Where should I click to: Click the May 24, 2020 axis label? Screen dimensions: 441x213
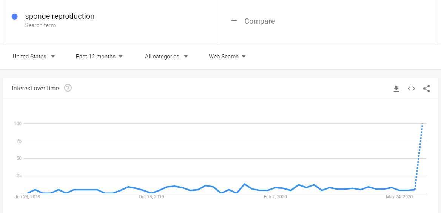click(x=399, y=197)
